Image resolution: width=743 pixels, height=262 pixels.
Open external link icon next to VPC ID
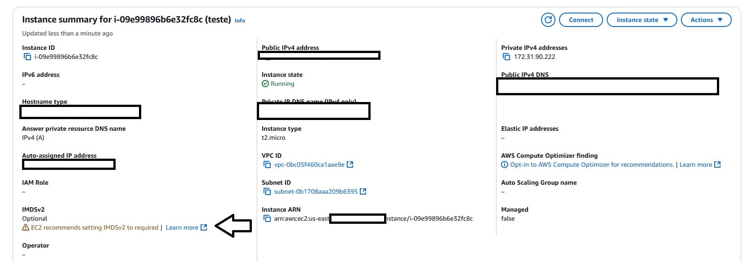point(350,164)
